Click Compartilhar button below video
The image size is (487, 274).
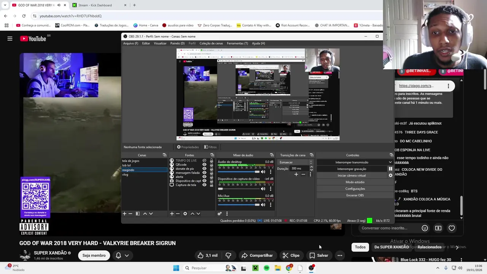tap(257, 255)
